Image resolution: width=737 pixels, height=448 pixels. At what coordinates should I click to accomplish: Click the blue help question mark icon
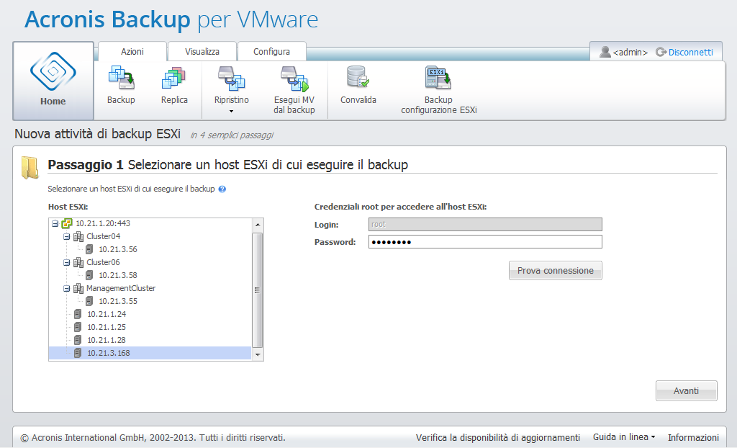pos(222,189)
